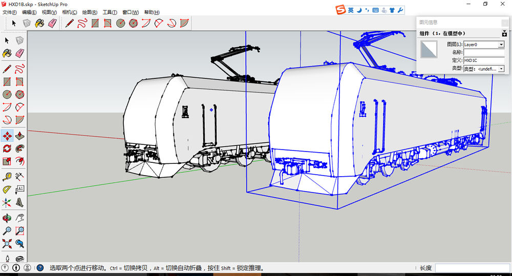The image size is (512, 276).
Task: Select the Pan hand tool
Action: point(19,217)
